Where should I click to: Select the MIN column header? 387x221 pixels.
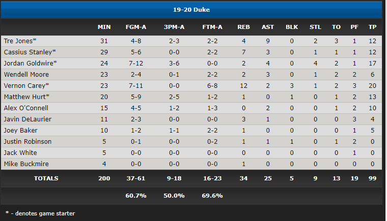click(104, 27)
